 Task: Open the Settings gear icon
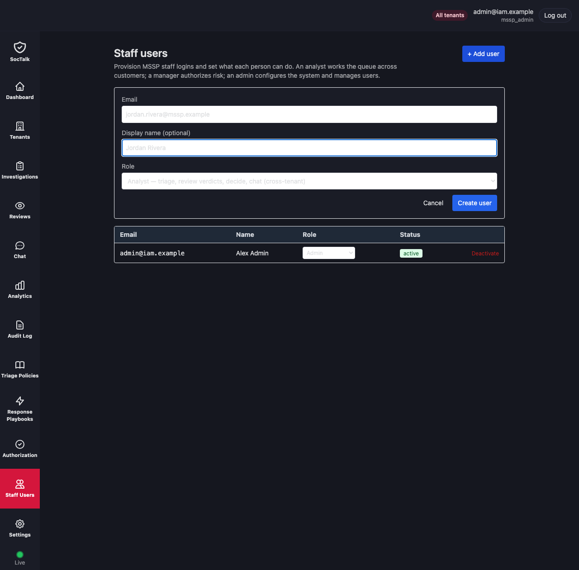coord(20,524)
